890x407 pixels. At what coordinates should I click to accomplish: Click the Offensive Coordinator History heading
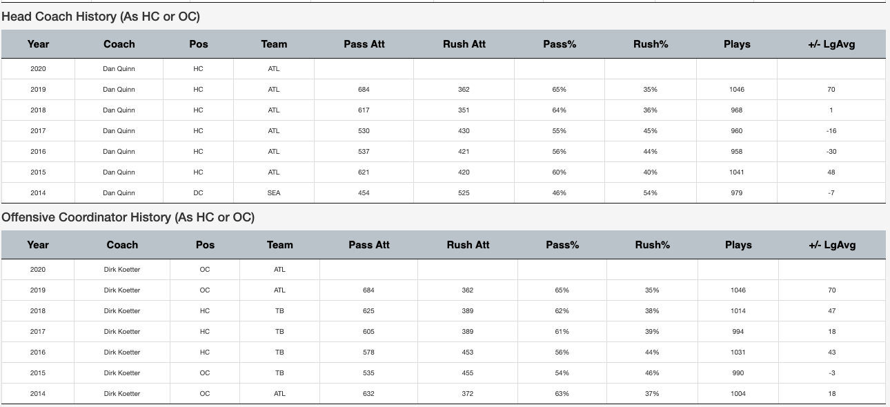128,217
